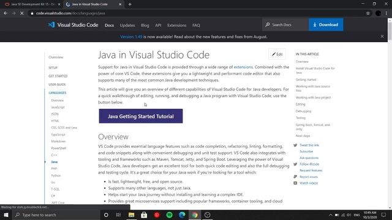Image resolution: width=392 pixels, height=220 pixels.
Task: Open Python in the Languages list
Action: 56,175
